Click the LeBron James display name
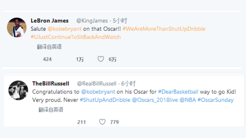Image resolution: width=246 pixels, height=138 pixels. pos(49,21)
